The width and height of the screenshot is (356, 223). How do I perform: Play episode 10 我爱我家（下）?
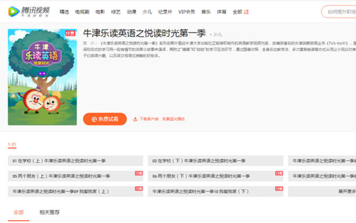215,191
